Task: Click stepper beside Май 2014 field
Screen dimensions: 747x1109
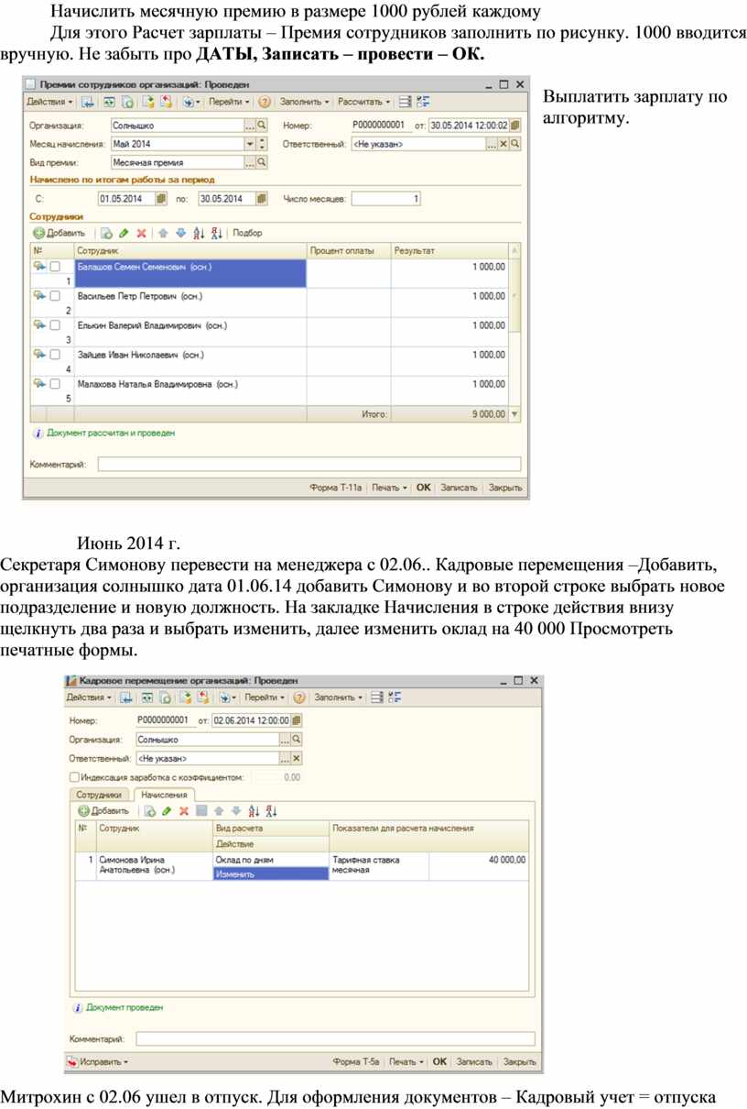Action: (x=262, y=144)
